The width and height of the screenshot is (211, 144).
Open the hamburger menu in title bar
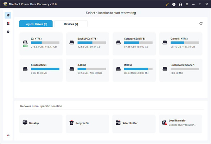point(187,4)
